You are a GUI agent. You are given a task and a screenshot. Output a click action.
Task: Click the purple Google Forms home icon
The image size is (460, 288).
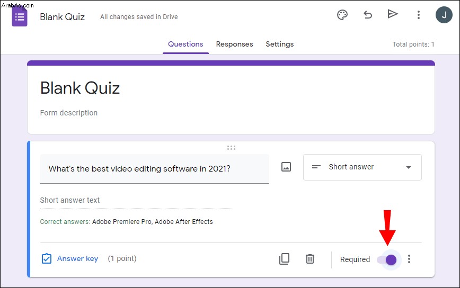[x=20, y=17]
